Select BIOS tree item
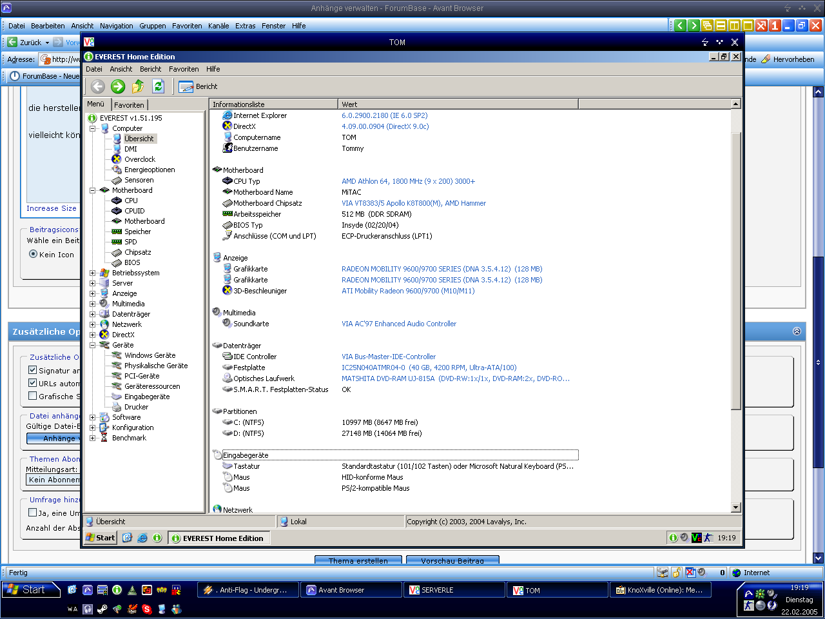Image resolution: width=825 pixels, height=619 pixels. coord(132,262)
